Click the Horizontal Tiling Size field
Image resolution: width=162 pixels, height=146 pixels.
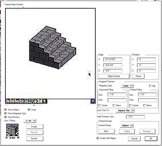[x=117, y=94]
